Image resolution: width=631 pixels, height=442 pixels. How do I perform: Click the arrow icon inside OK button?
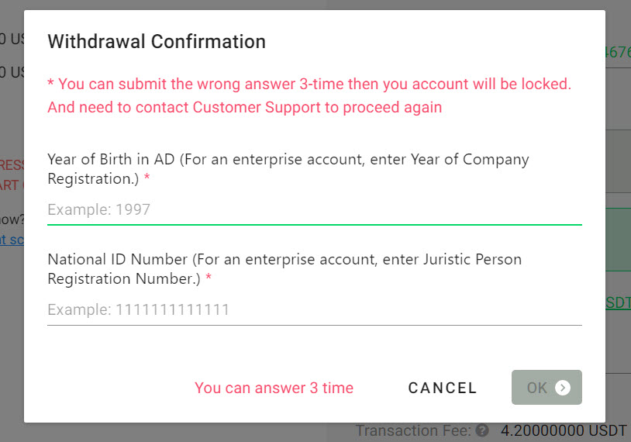(562, 388)
